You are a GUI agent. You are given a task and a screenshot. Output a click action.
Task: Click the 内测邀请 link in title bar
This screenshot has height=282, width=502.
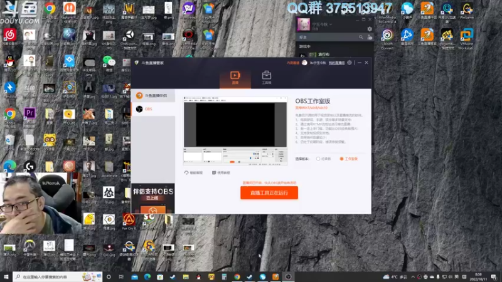tap(292, 63)
